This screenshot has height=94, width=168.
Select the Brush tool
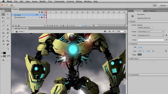click(x=8, y=37)
